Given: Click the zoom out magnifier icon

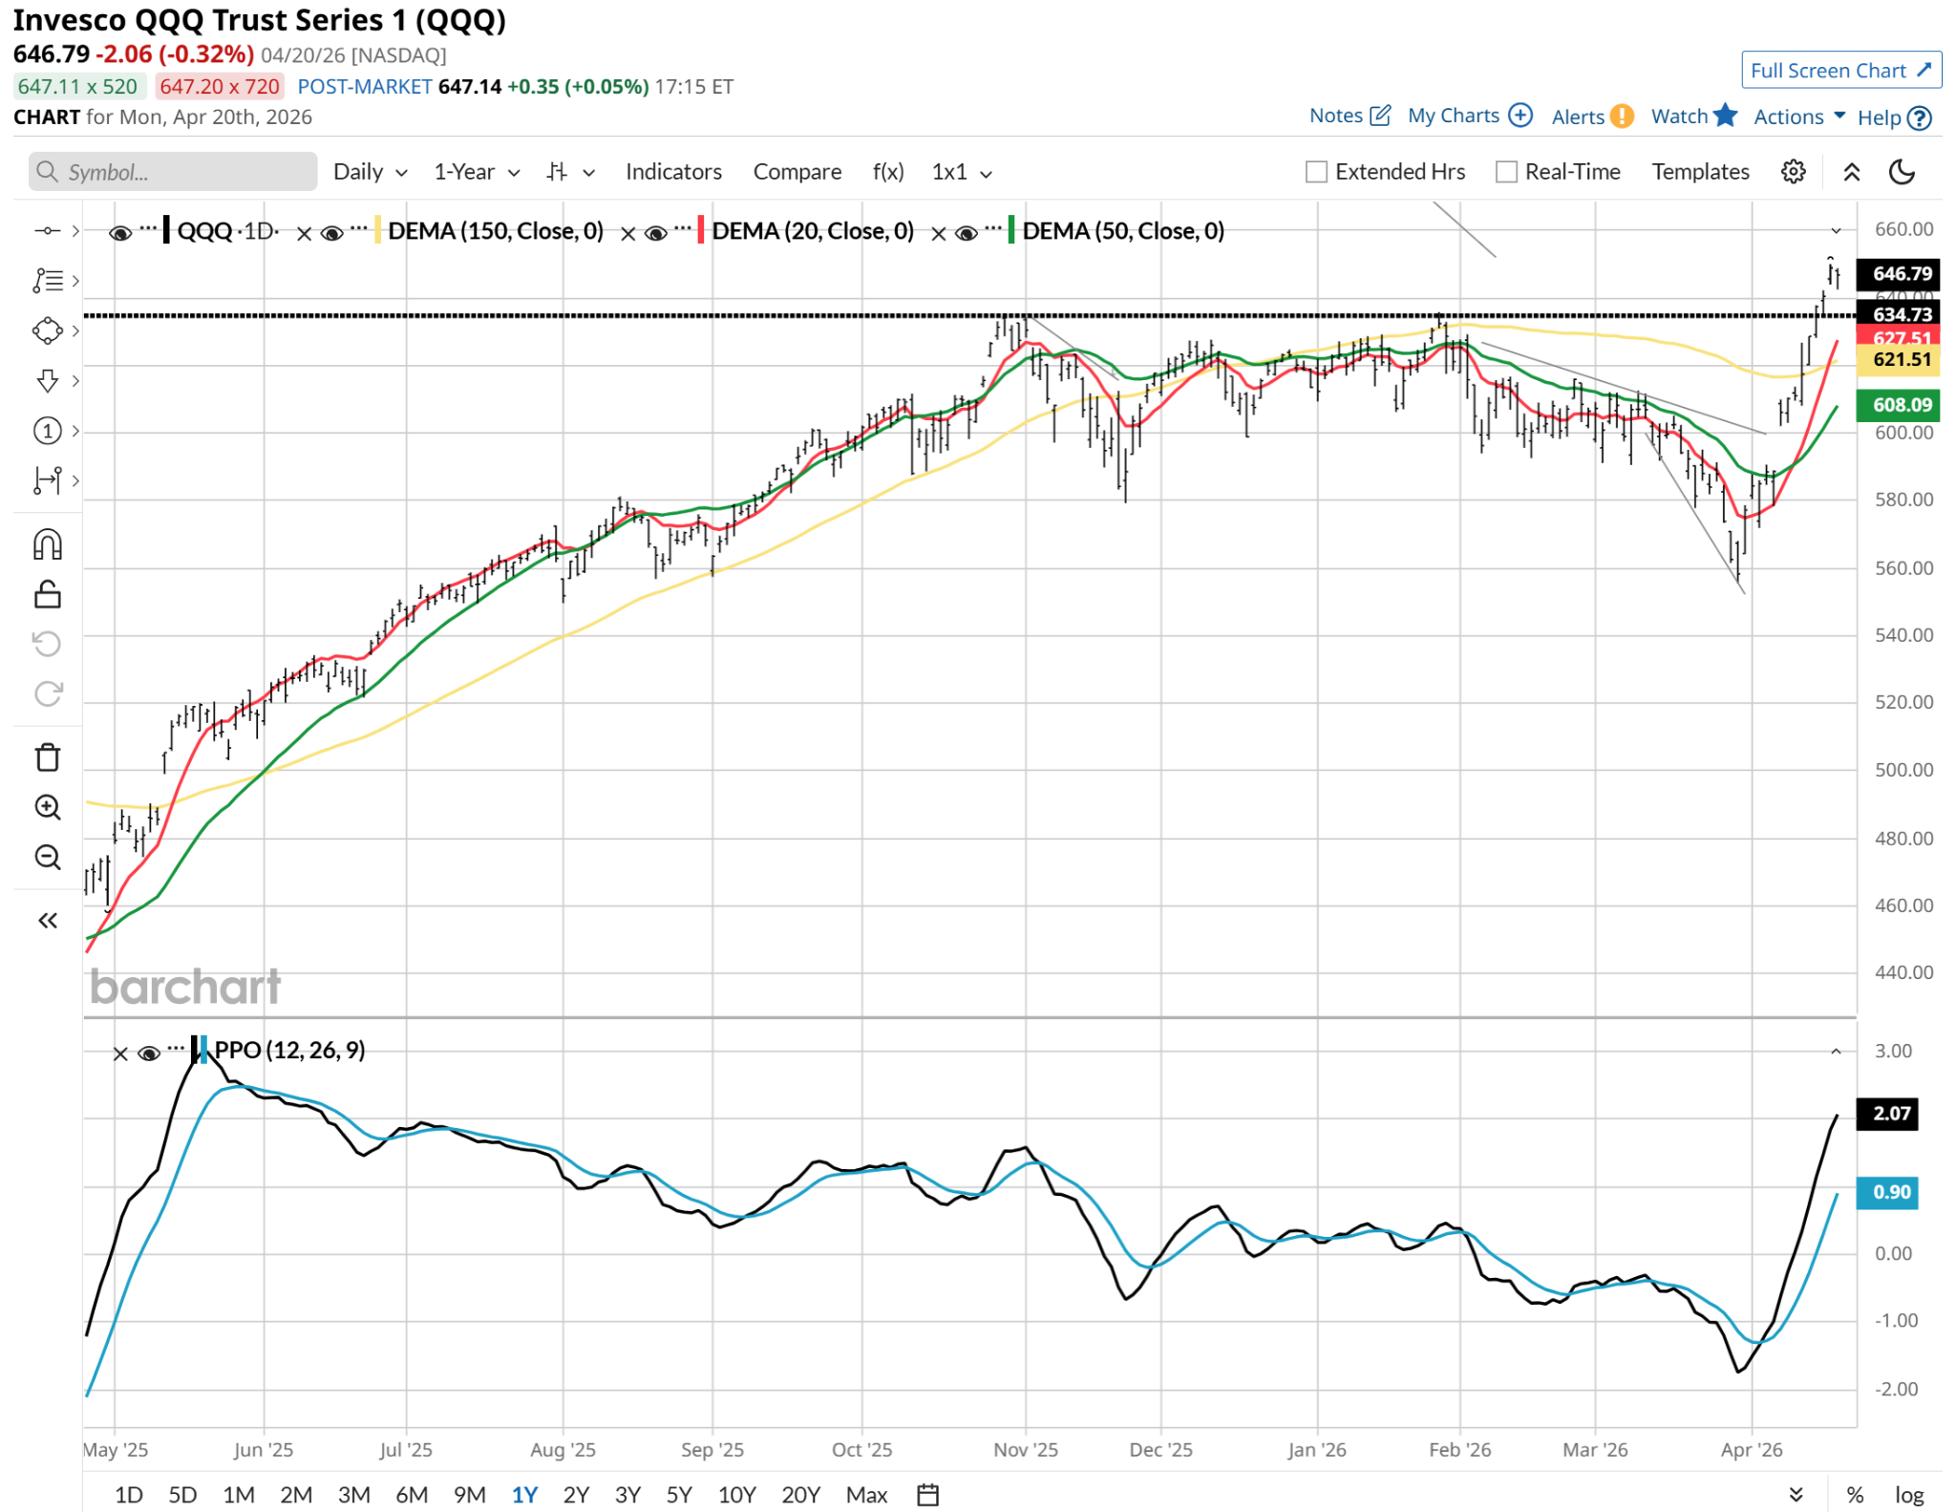Looking at the screenshot, I should click(48, 857).
